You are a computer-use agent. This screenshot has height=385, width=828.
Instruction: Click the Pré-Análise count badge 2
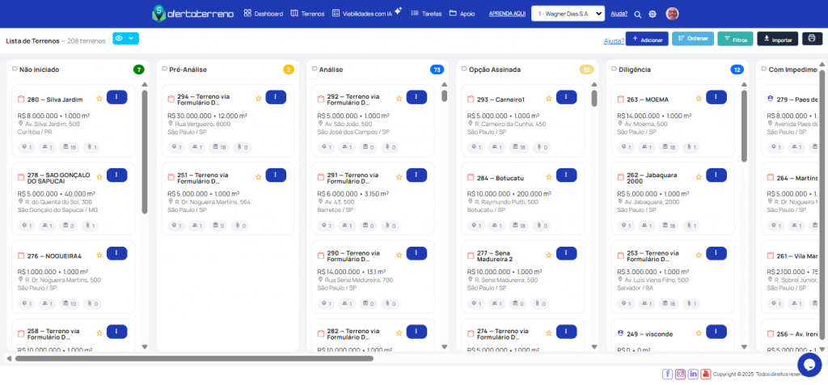[x=289, y=70]
